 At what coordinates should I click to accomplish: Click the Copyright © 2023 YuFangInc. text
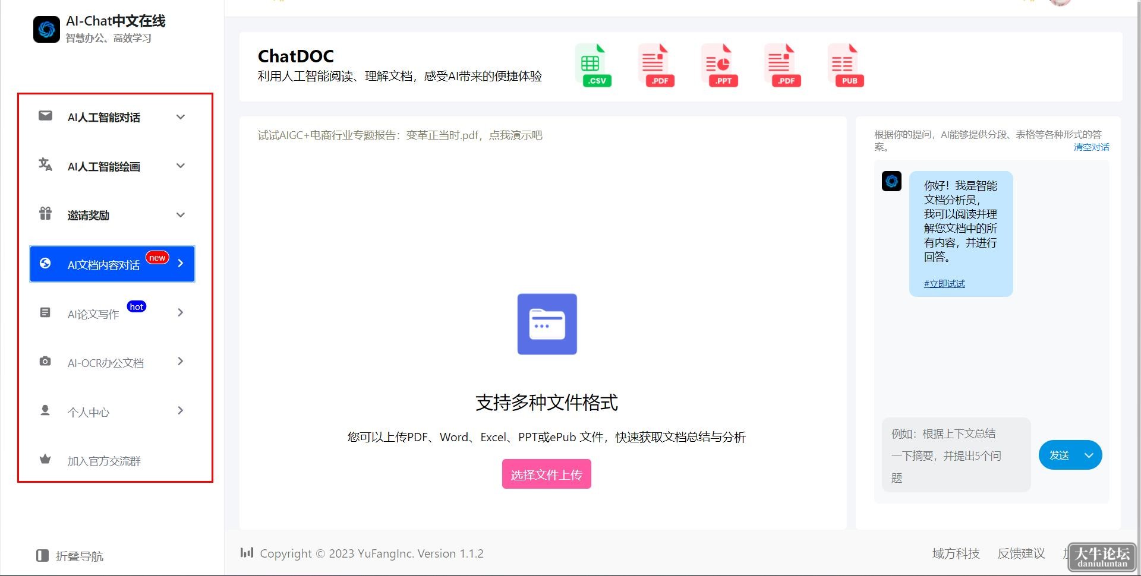pyautogui.click(x=337, y=553)
